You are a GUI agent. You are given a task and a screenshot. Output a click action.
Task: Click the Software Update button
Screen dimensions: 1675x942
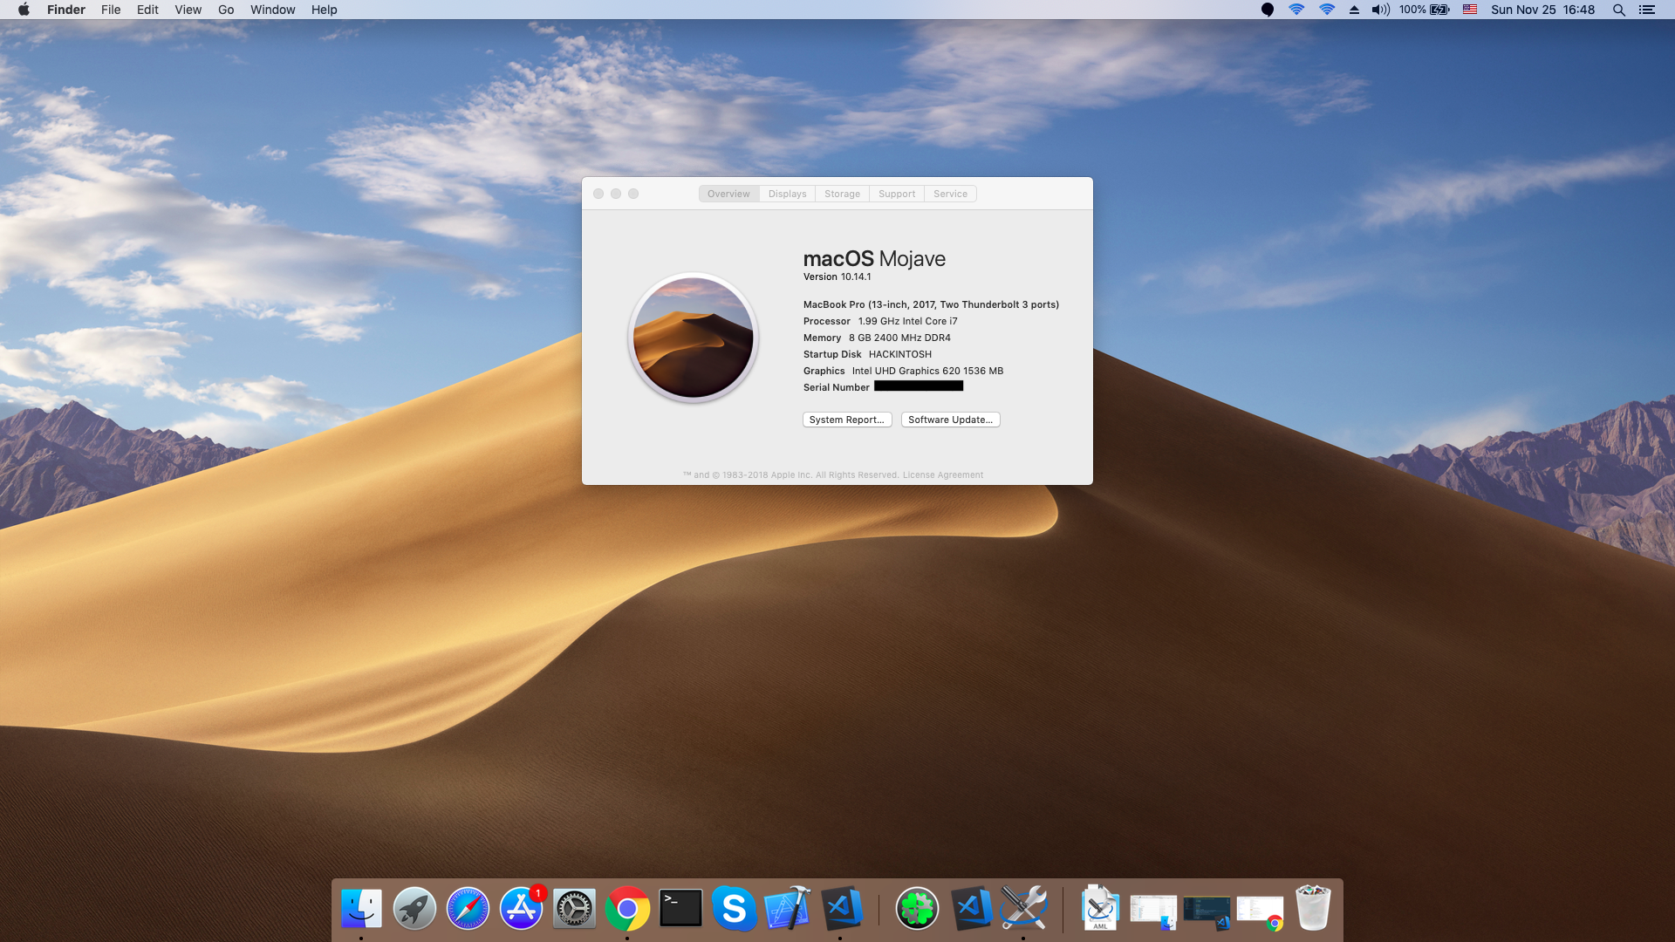[x=950, y=420]
